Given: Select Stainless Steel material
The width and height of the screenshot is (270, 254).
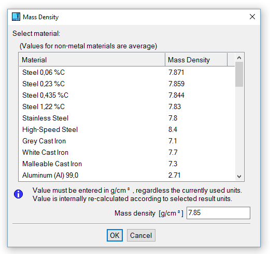Looking at the screenshot, I should 127,118.
